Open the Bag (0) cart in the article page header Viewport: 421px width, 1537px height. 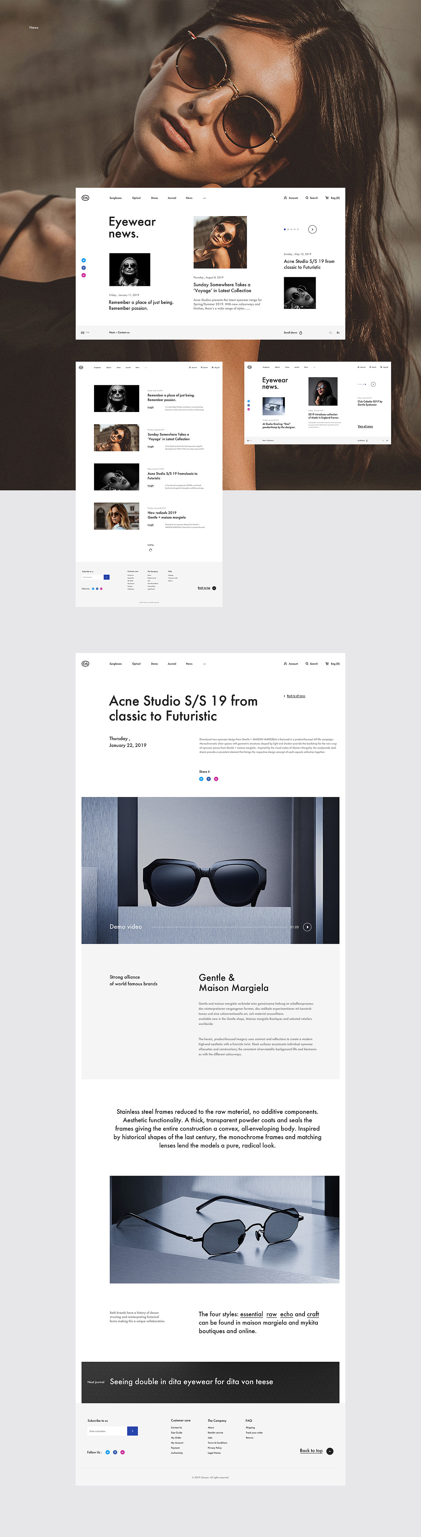[332, 664]
